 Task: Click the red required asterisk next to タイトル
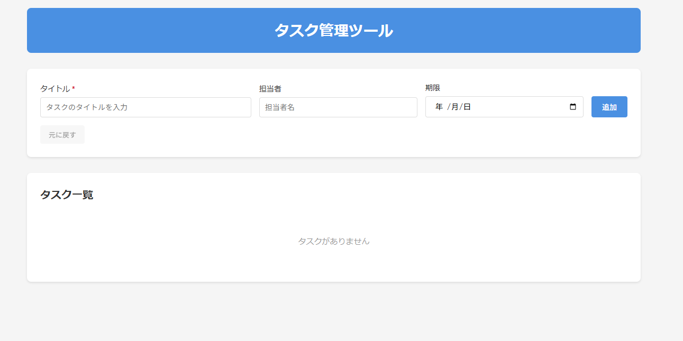click(74, 89)
